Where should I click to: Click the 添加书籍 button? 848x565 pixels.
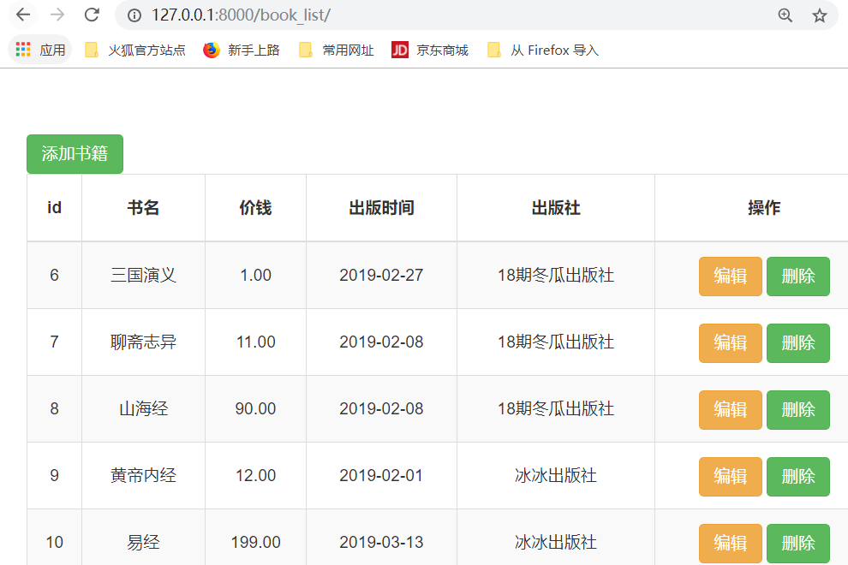click(75, 154)
